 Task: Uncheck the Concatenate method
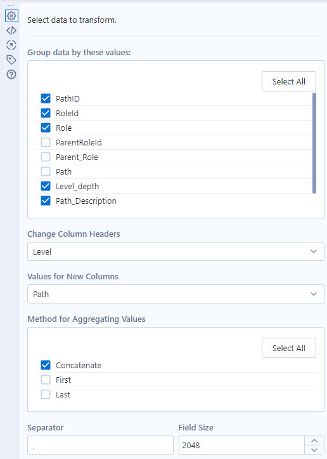(46, 365)
